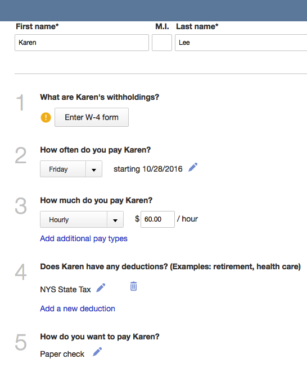The image size is (307, 368).
Task: Focus the First name field containing Karen
Action: (82, 43)
